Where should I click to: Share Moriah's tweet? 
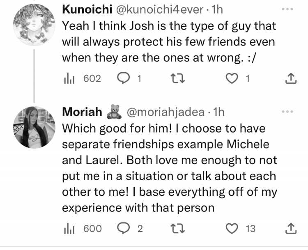click(x=291, y=229)
